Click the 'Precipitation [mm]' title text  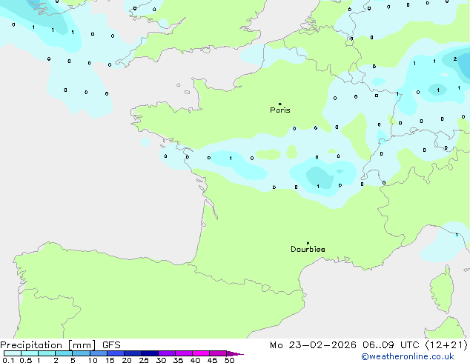pos(48,345)
